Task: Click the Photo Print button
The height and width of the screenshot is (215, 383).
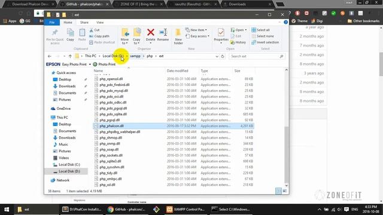Action: [x=104, y=64]
